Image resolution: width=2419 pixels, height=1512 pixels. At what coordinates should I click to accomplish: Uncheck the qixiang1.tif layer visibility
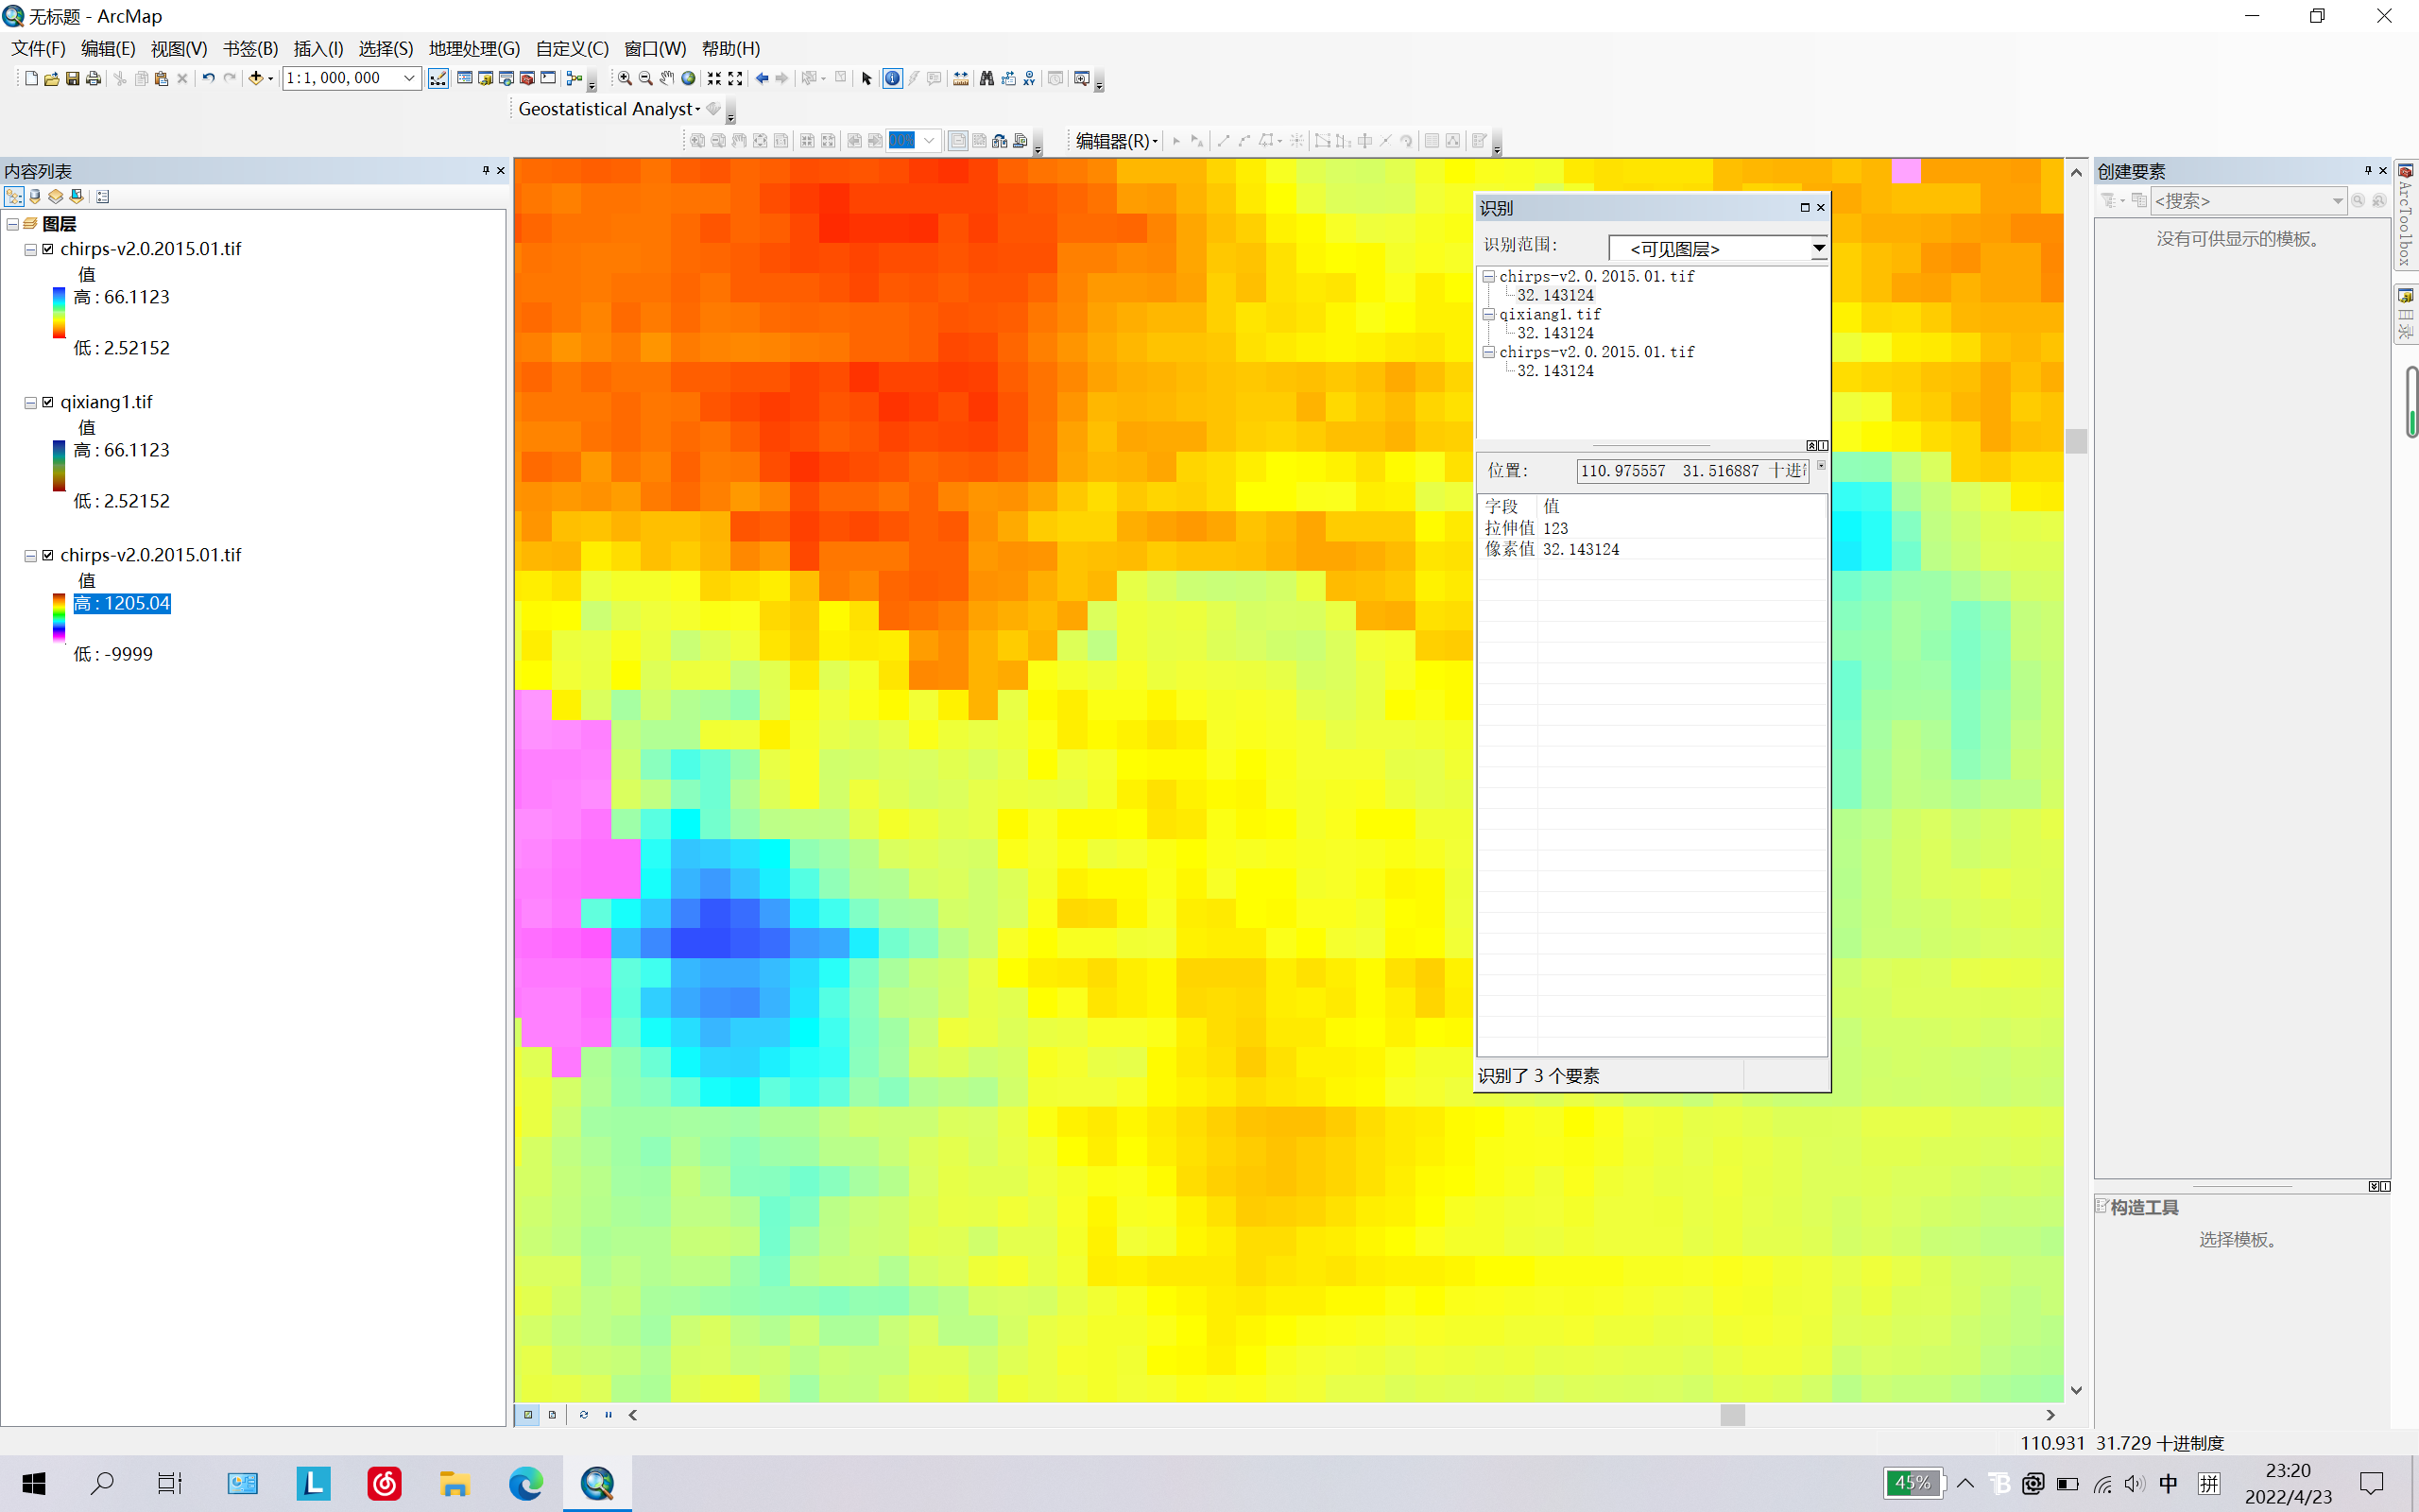click(x=48, y=402)
